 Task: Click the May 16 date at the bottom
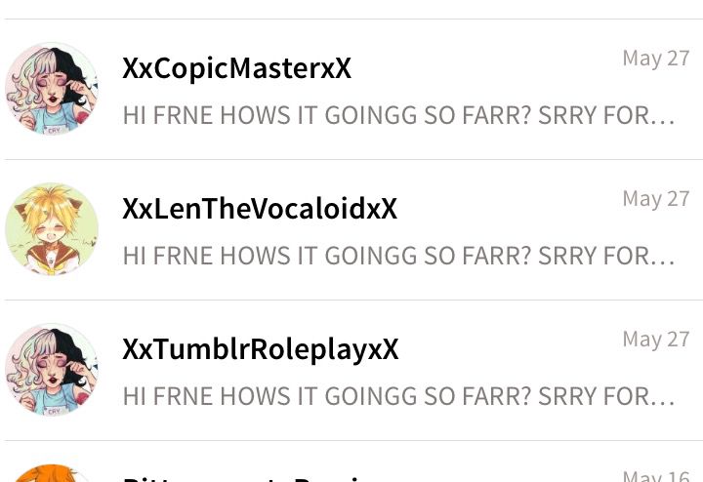click(x=656, y=476)
